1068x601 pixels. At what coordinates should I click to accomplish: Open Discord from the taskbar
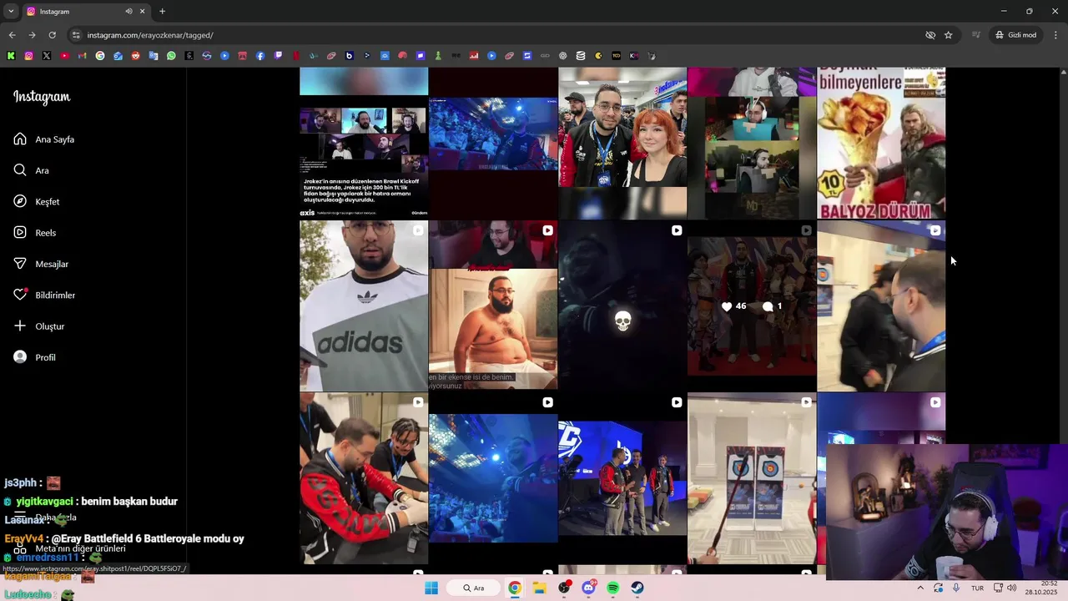click(x=588, y=588)
